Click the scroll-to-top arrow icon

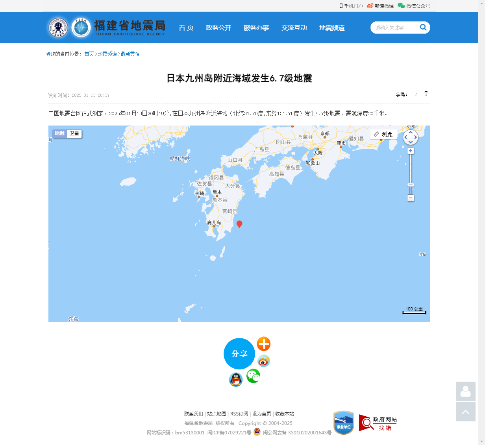point(465,412)
